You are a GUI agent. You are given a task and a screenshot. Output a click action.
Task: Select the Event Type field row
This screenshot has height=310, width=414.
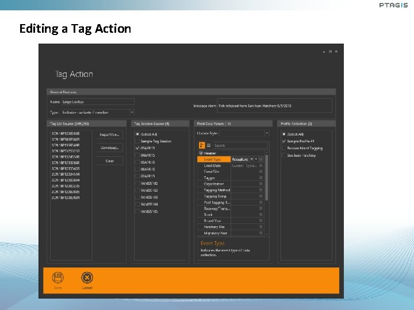coord(214,159)
